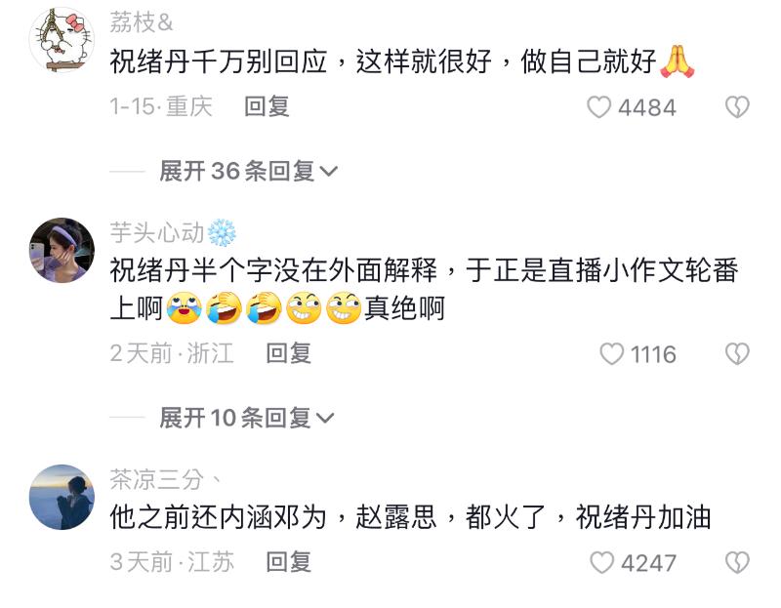The image size is (781, 608).
Task: Select comment text starting 祝绪丹半个字没在外面解释
Action: coord(424,289)
